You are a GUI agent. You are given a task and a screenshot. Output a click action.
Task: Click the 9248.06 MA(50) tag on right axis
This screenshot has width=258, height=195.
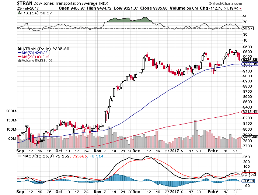pos(250,64)
